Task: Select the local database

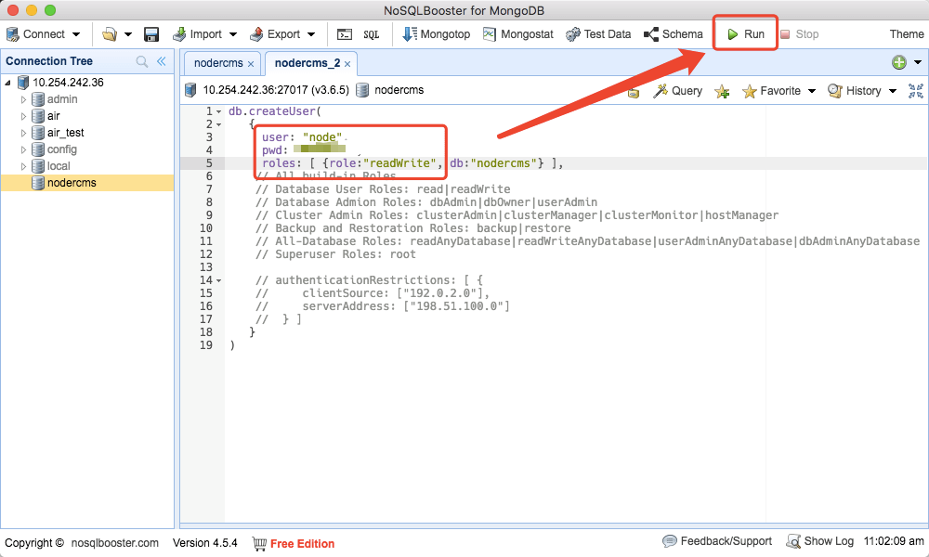Action: [58, 166]
